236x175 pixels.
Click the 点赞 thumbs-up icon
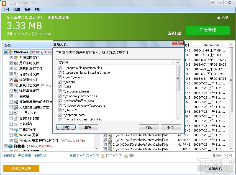click(x=218, y=17)
